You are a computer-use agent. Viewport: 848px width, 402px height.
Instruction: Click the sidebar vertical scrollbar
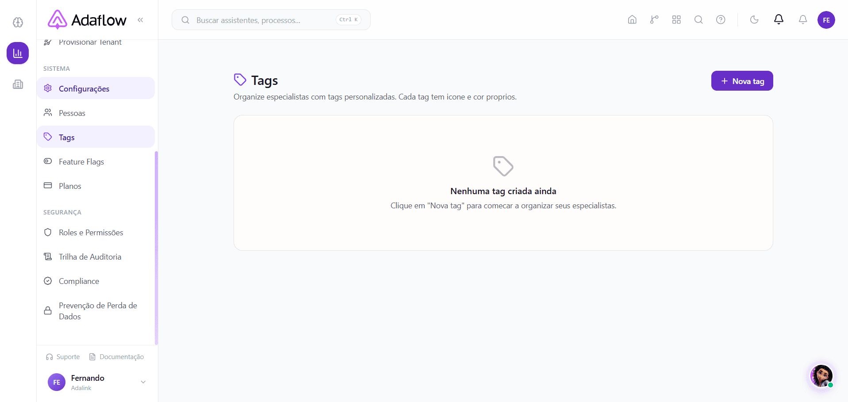pos(156,248)
